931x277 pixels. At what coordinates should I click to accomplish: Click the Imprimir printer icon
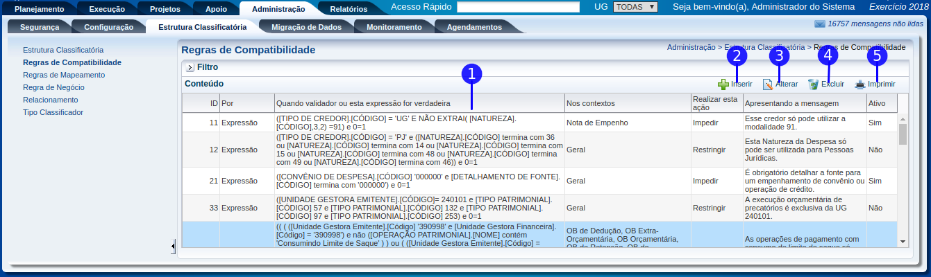[x=860, y=84]
